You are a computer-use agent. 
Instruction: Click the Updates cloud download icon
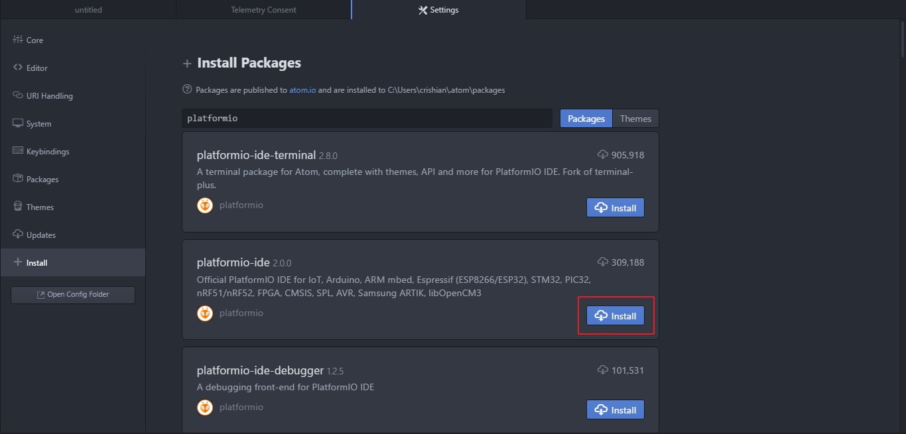[18, 235]
